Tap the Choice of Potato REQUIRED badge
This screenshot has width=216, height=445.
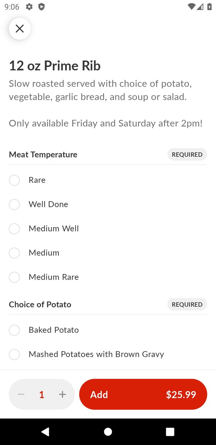click(x=187, y=305)
